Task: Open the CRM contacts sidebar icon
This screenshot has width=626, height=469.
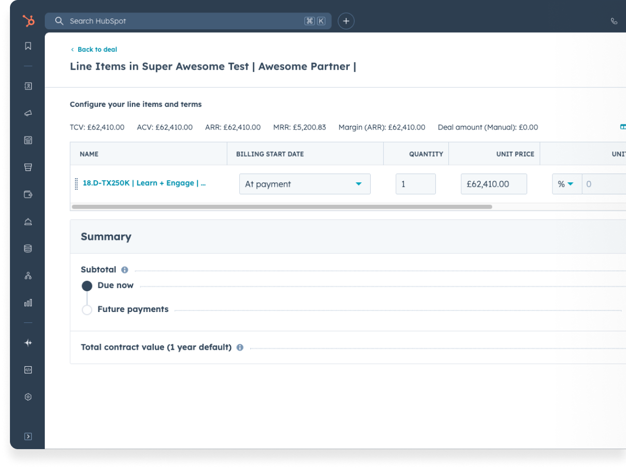Action: point(28,86)
